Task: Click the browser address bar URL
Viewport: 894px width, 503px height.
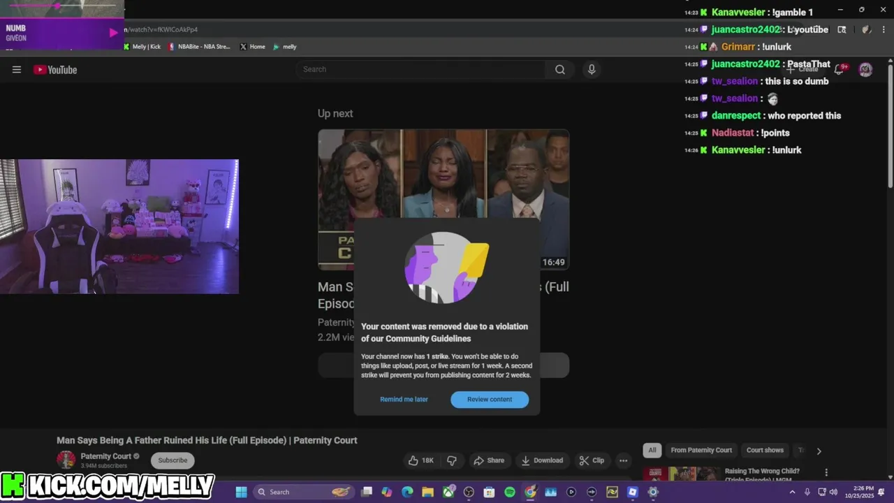Action: (161, 29)
